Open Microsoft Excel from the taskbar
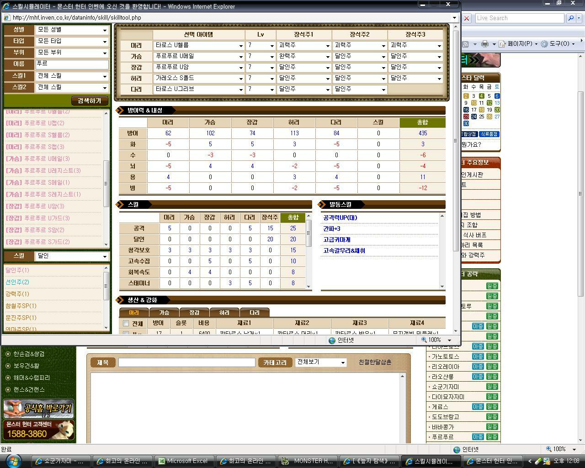 183,461
